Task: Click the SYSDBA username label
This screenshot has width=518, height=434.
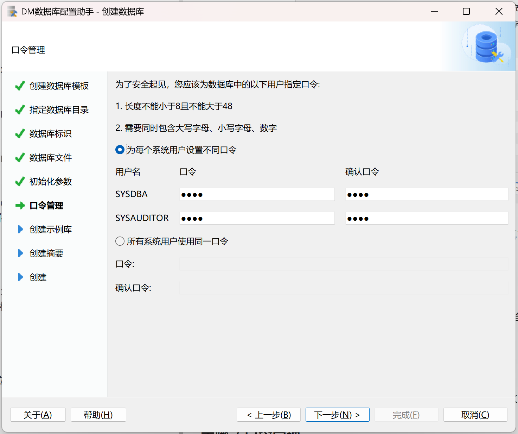Action: (x=132, y=194)
